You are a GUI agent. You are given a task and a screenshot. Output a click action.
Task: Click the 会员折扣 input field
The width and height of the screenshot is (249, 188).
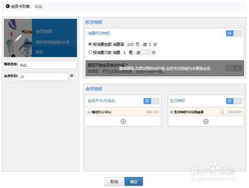pos(43,77)
